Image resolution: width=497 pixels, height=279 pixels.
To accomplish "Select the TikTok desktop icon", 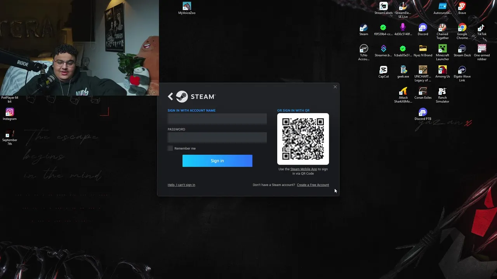I will click(482, 29).
